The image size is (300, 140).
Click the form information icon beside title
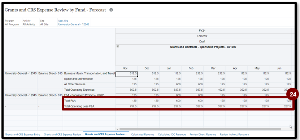(111, 10)
